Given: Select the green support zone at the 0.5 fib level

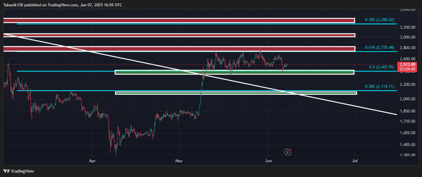Looking at the screenshot, I should click(234, 72).
